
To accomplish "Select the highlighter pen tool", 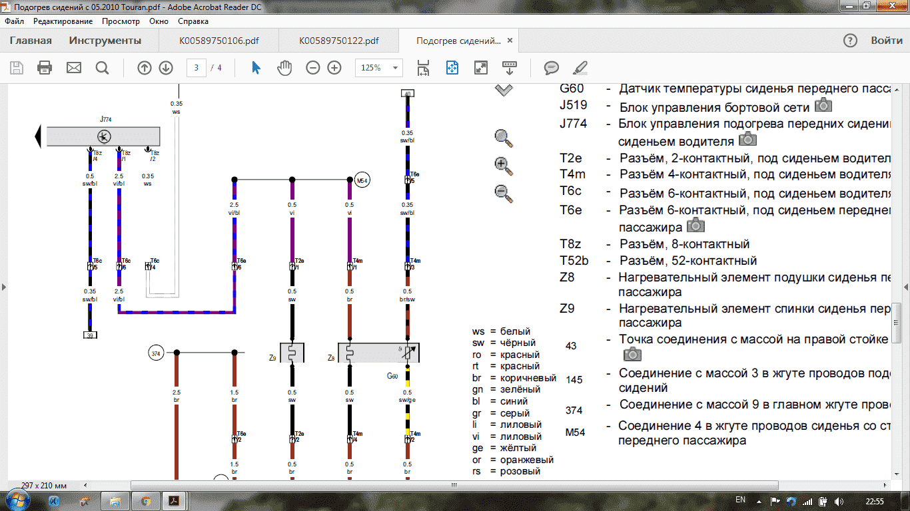I will (x=580, y=68).
